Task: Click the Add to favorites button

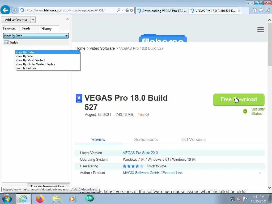Action: (16, 20)
